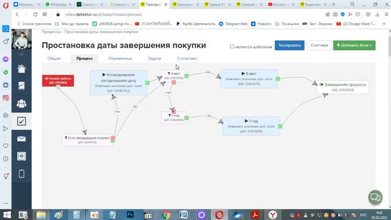The image size is (391, 220).
Task: Open the mail envelope icon in sidebar
Action: click(21, 139)
